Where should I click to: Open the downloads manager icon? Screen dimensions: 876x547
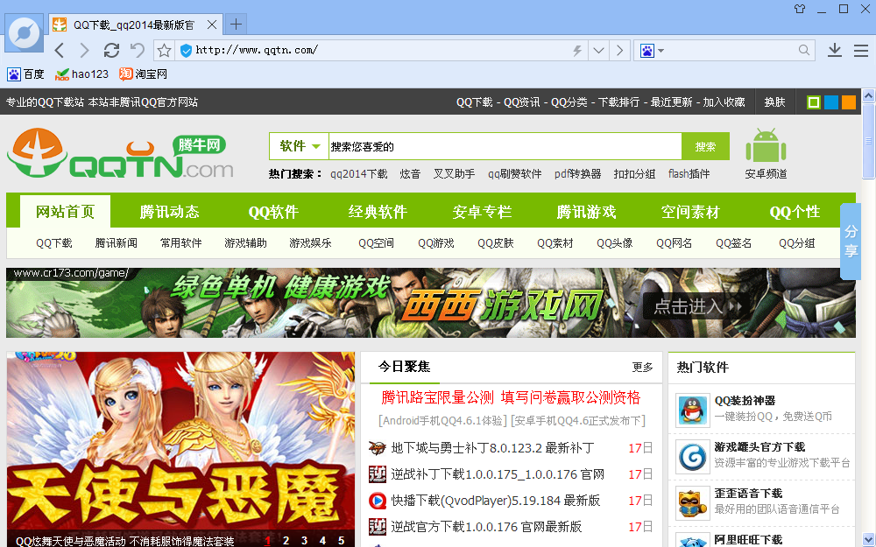[x=835, y=50]
